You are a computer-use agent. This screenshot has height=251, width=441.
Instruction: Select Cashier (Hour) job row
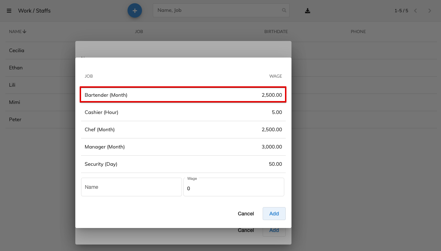pos(183,112)
